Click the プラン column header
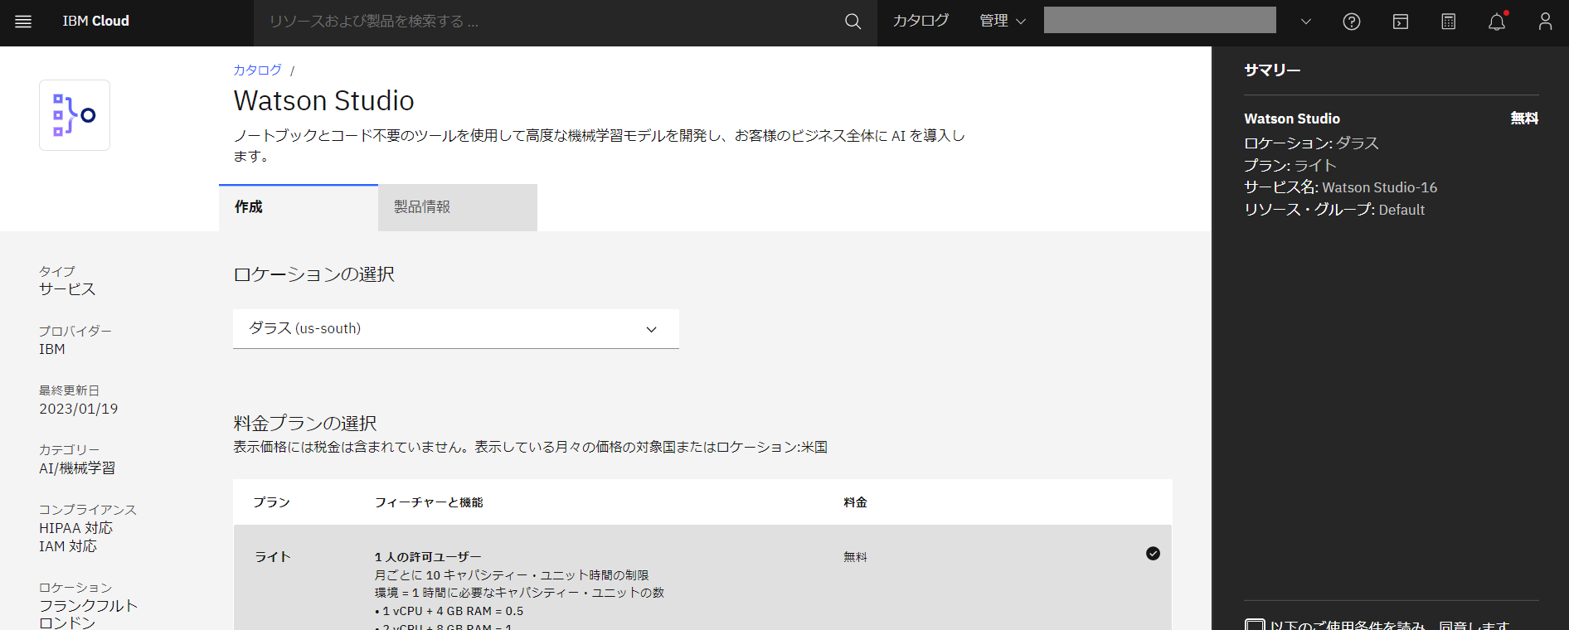This screenshot has width=1569, height=630. coord(272,502)
